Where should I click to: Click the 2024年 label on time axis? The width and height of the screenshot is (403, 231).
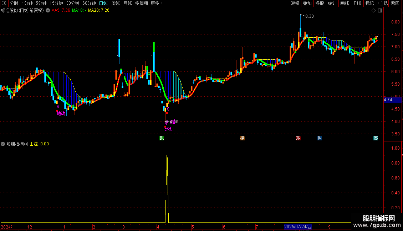pyautogui.click(x=8, y=227)
